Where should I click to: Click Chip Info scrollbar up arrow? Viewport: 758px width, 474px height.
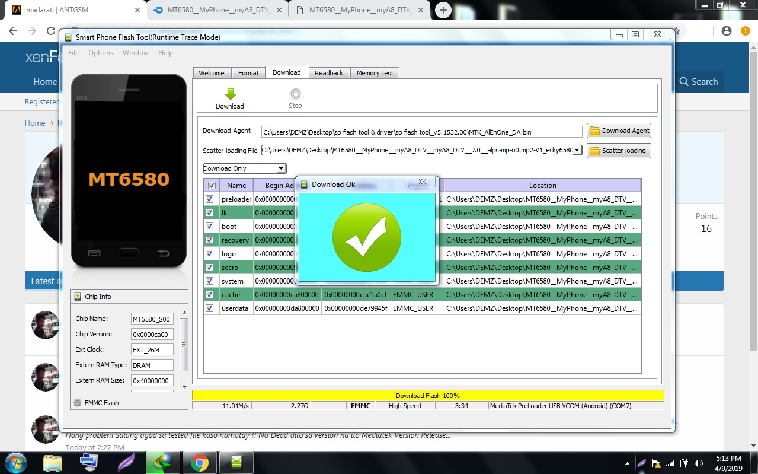click(184, 312)
